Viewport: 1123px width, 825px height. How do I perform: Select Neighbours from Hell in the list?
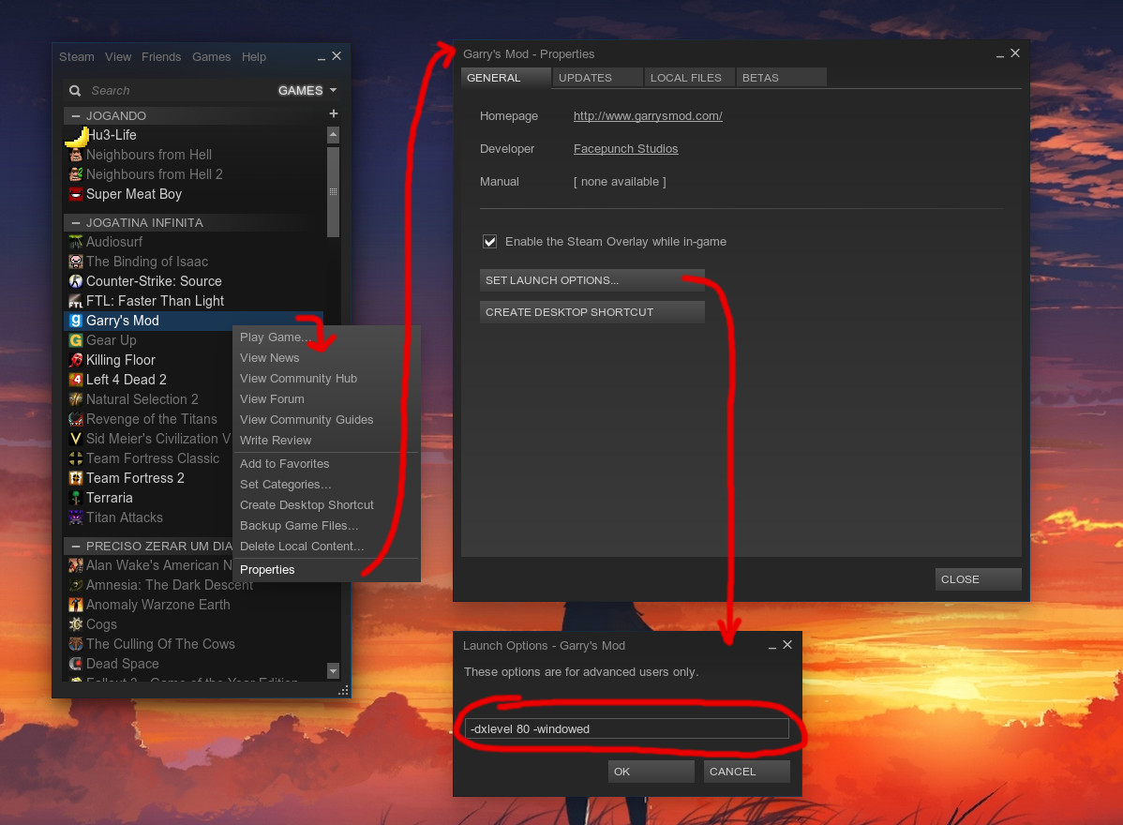(149, 155)
